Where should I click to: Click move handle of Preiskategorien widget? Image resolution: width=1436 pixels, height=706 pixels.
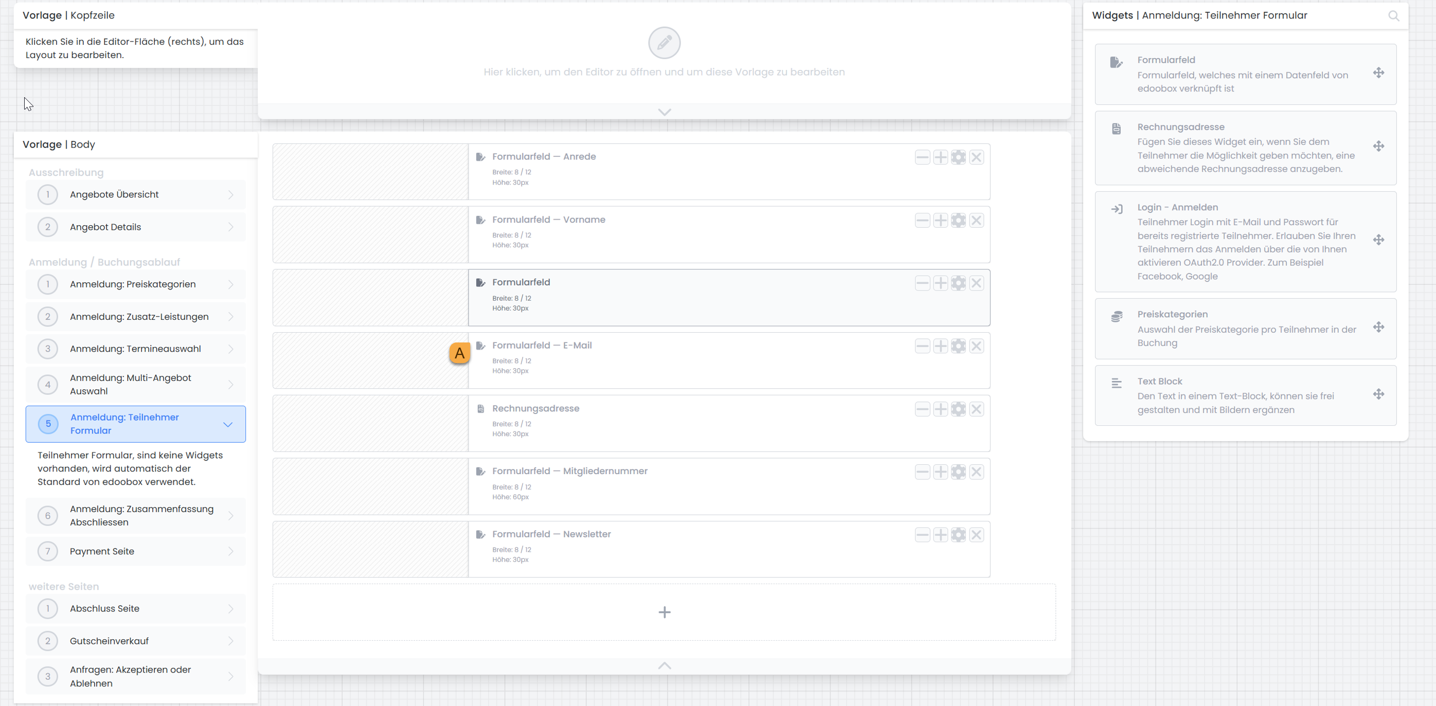point(1378,327)
